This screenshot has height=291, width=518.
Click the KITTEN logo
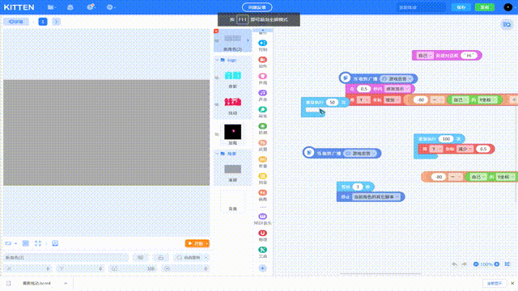[19, 7]
